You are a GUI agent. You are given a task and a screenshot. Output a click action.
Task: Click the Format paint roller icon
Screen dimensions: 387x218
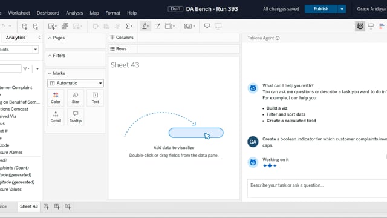pyautogui.click(x=371, y=26)
